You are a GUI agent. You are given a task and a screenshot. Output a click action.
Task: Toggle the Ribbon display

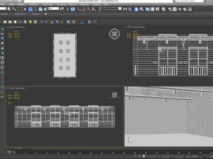pyautogui.click(x=147, y=9)
